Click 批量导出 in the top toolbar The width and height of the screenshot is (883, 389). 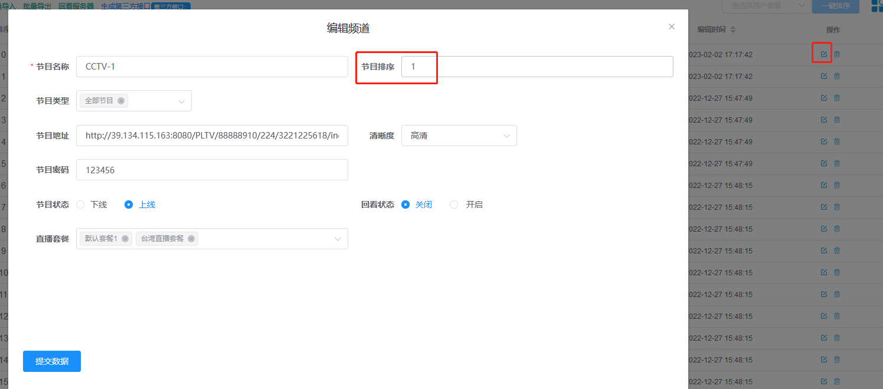(x=37, y=6)
